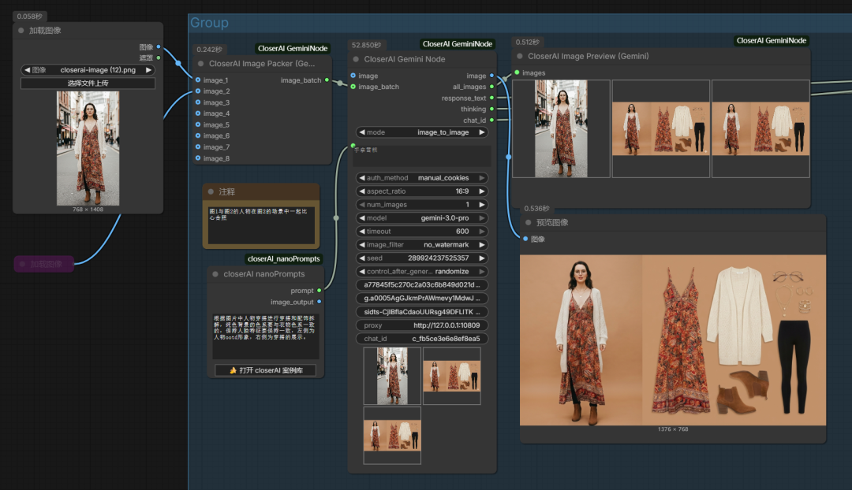Collapse the CloserAI Image Packer node dot

201,64
